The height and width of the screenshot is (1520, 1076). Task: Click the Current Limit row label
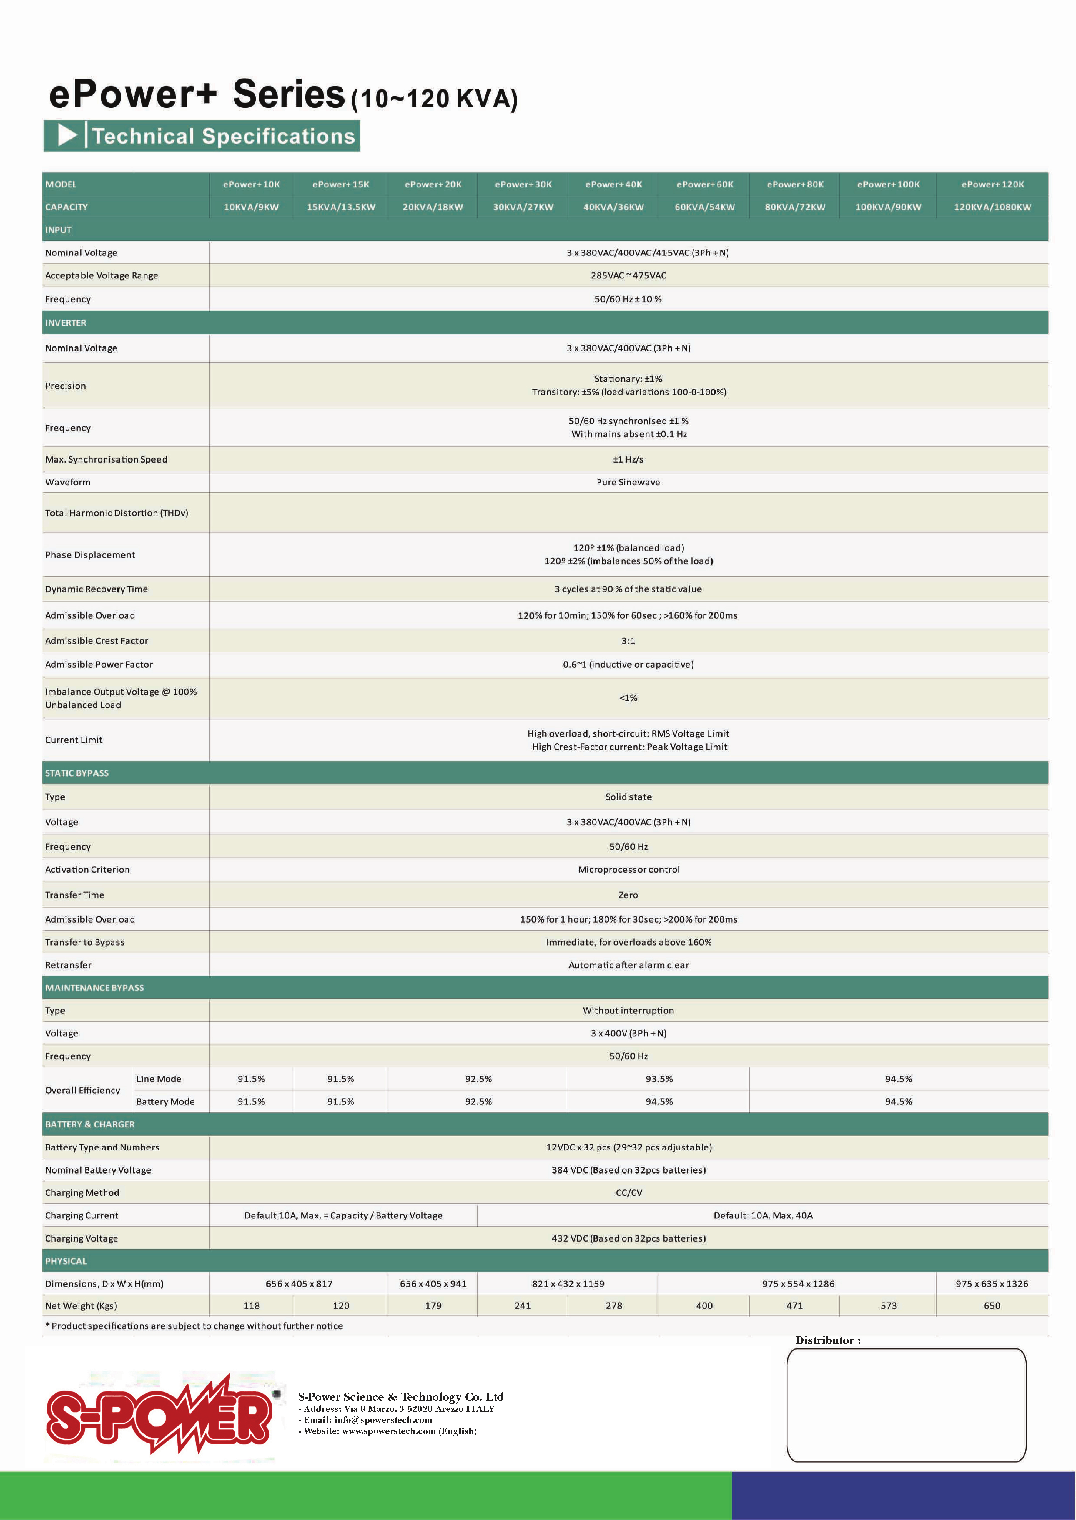click(x=74, y=740)
